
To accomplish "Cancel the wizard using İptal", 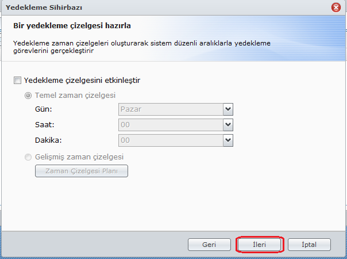I will click(309, 245).
